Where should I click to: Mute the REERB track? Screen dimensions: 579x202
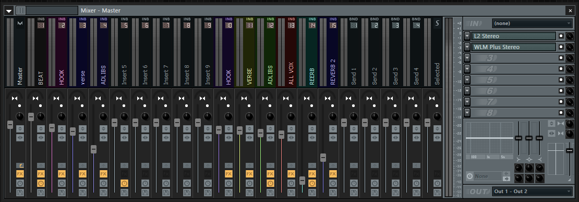tap(312, 106)
